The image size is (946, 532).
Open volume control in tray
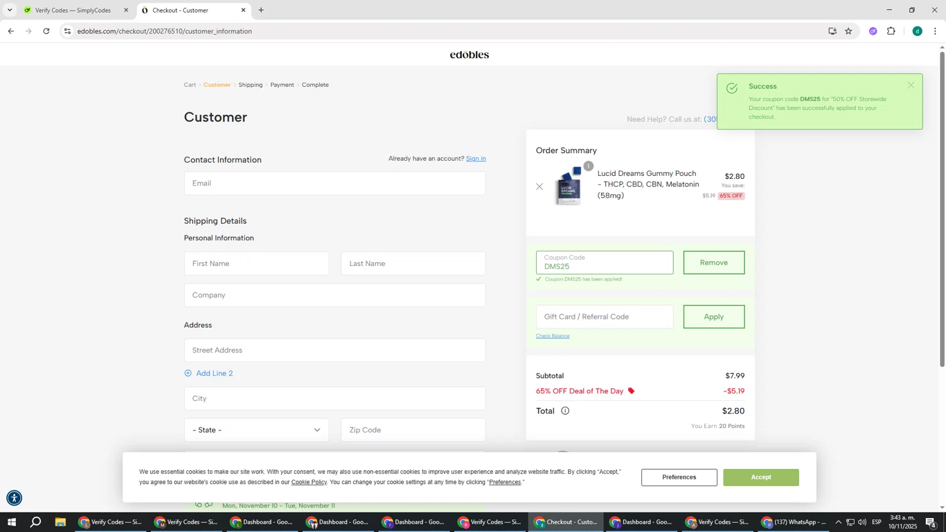click(x=862, y=522)
